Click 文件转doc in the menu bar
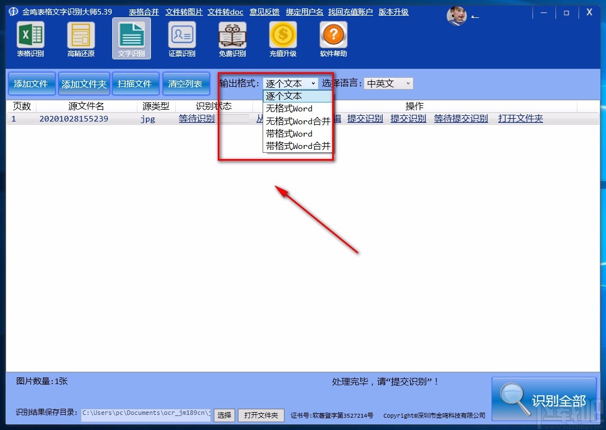The image size is (606, 430). pos(226,12)
